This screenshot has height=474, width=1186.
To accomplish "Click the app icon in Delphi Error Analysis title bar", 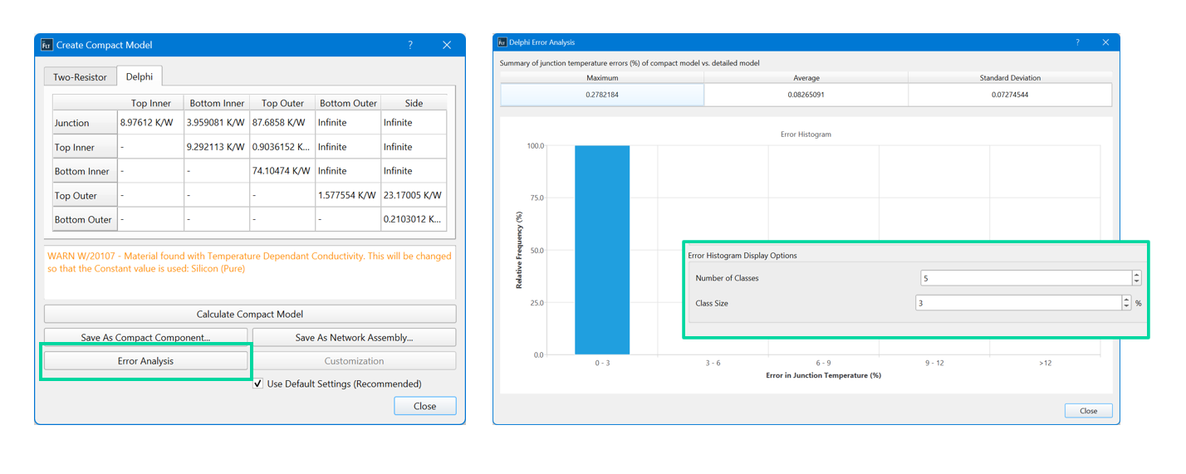I will click(x=502, y=42).
